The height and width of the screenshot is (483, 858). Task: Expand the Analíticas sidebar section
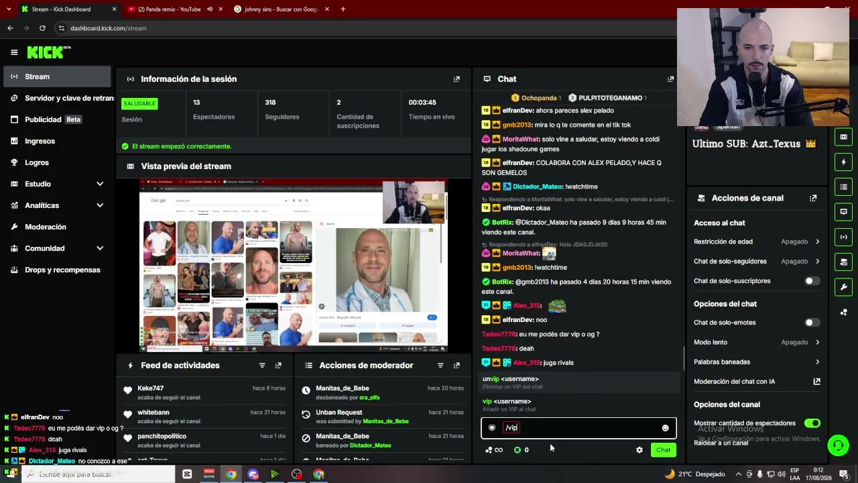coord(100,205)
